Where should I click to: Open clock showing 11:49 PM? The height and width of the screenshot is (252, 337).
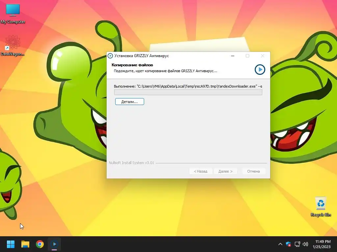click(322, 244)
